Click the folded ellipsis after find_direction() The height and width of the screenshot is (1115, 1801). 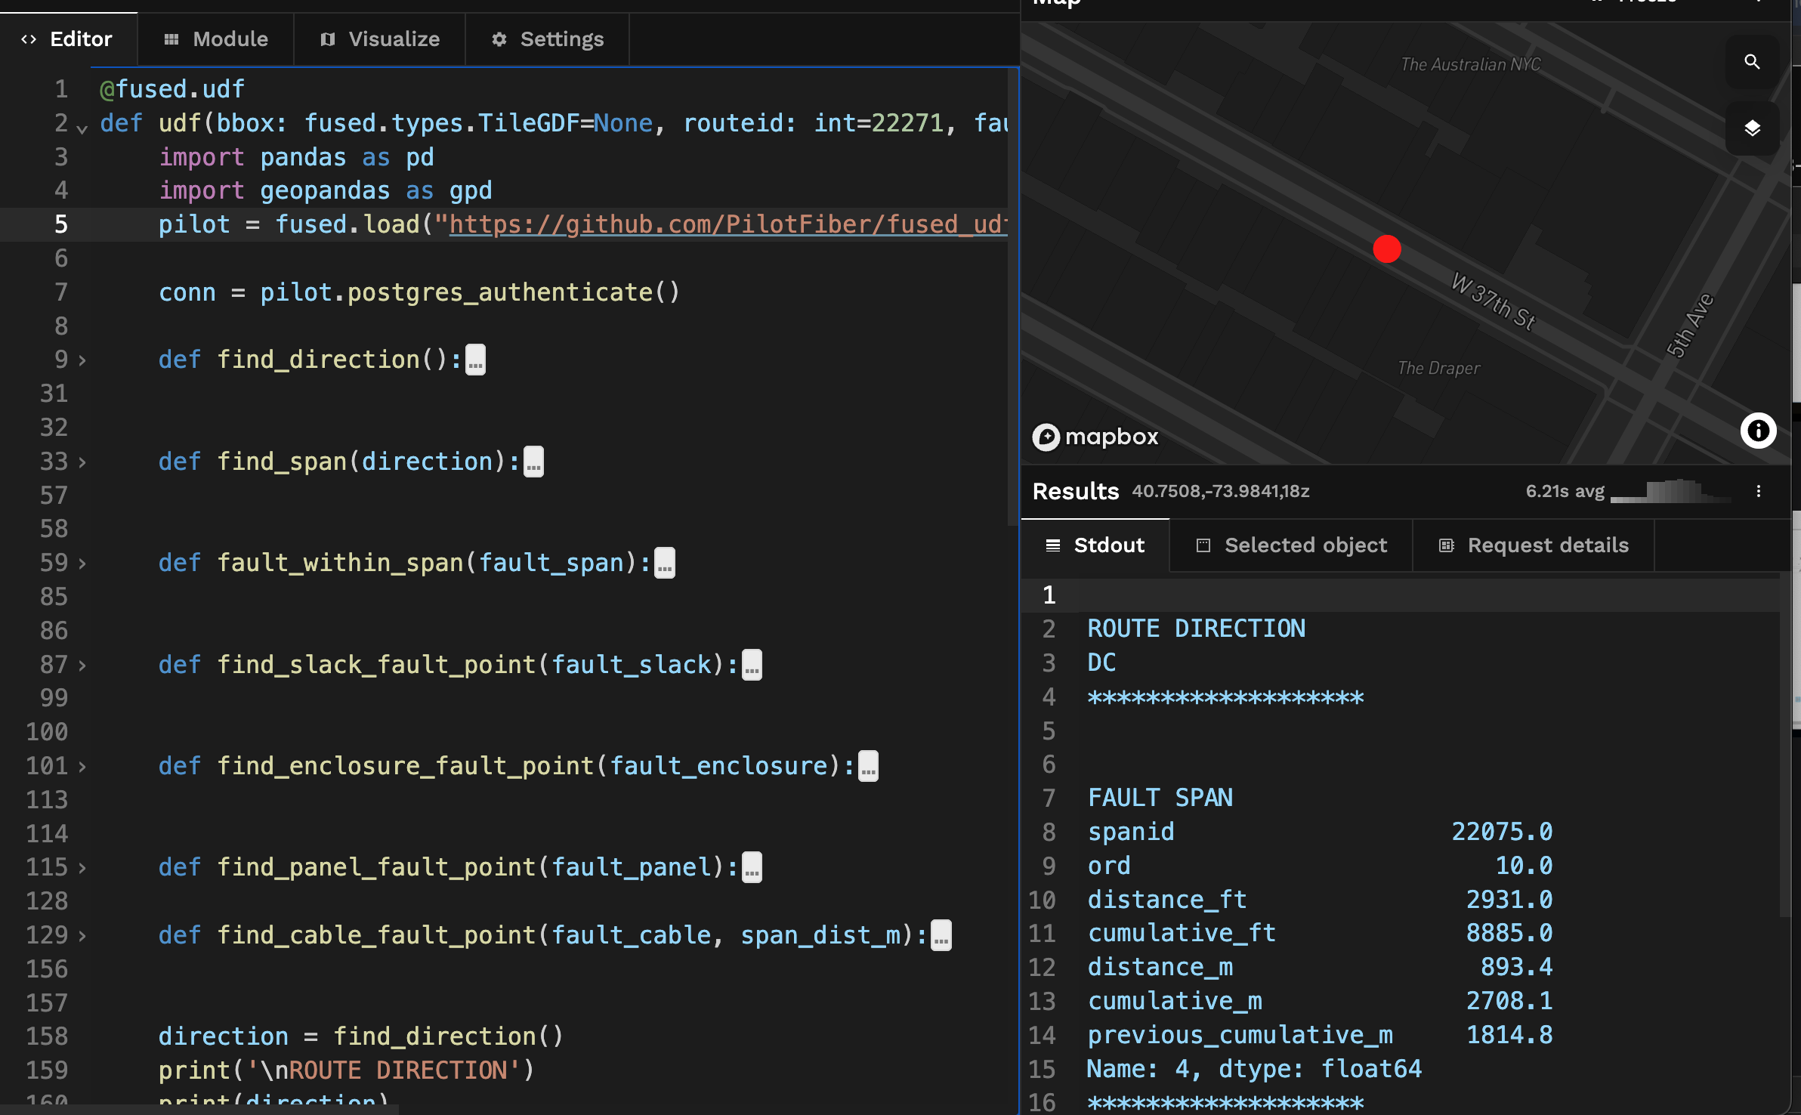(x=475, y=360)
